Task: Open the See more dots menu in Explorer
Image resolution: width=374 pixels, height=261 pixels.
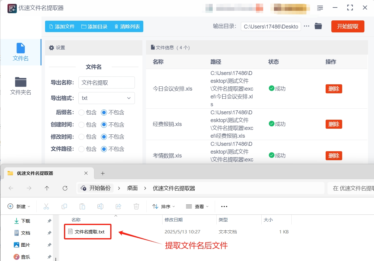Action: [224, 206]
